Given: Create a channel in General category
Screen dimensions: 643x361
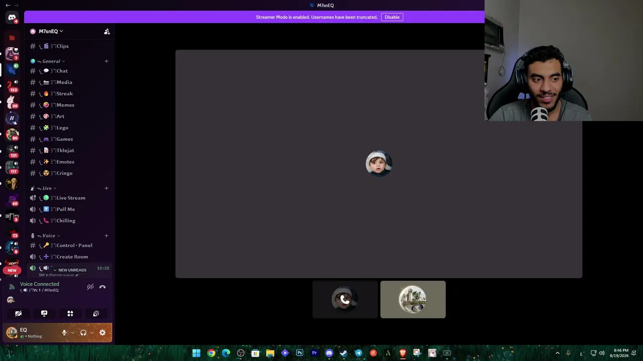Looking at the screenshot, I should click(106, 61).
